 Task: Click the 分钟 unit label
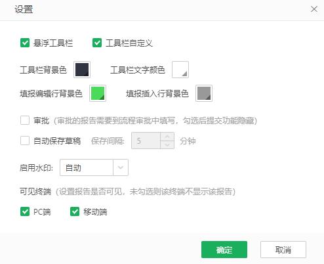[188, 141]
